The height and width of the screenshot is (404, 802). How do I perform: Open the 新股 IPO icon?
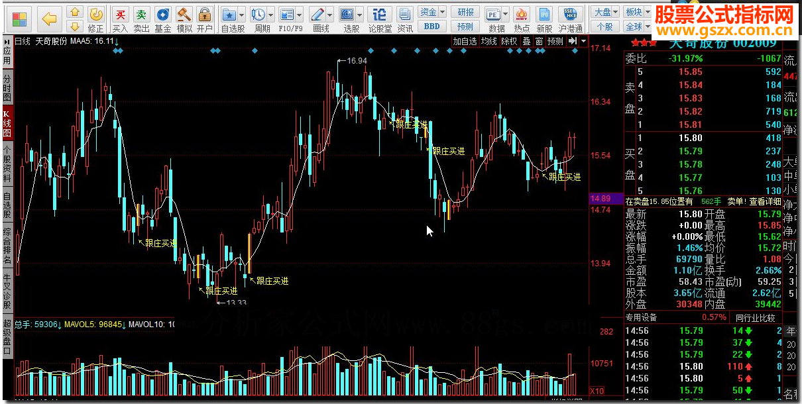544,19
